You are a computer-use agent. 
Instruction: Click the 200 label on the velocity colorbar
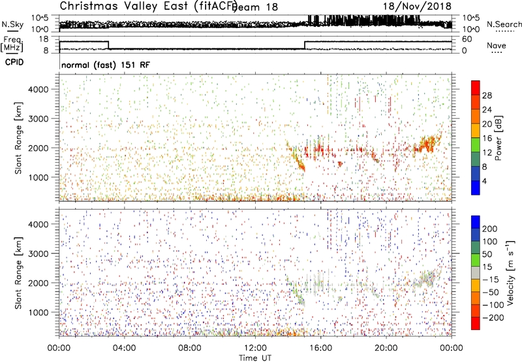coord(490,229)
